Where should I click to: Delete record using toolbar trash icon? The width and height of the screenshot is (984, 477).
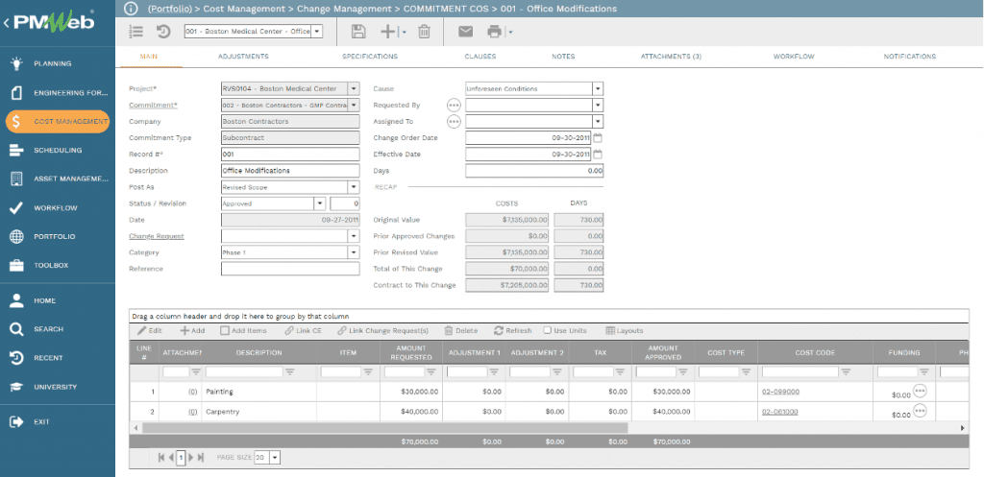[424, 32]
